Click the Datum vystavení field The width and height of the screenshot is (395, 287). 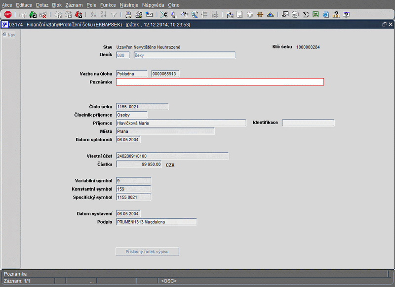click(128, 214)
